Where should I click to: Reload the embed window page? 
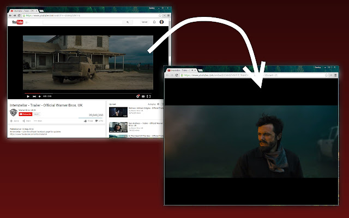click(177, 75)
